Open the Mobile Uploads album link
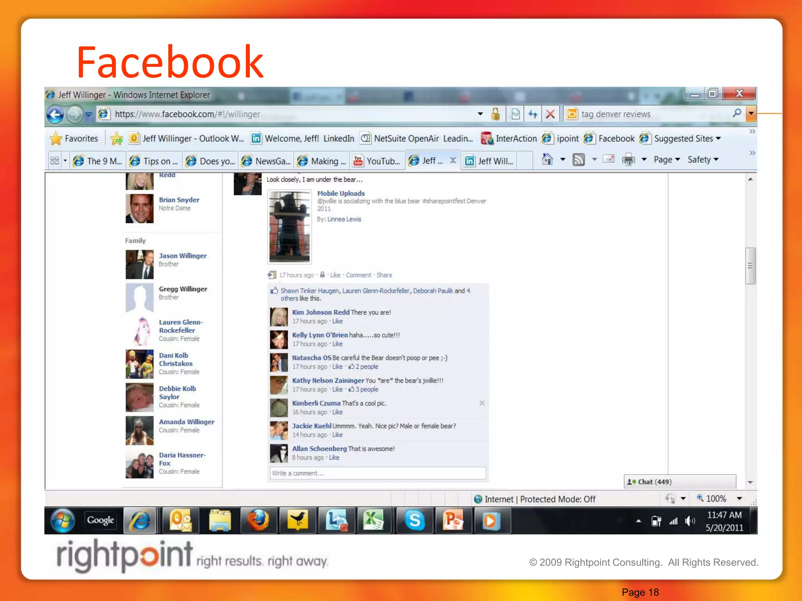This screenshot has height=601, width=802. (x=341, y=193)
